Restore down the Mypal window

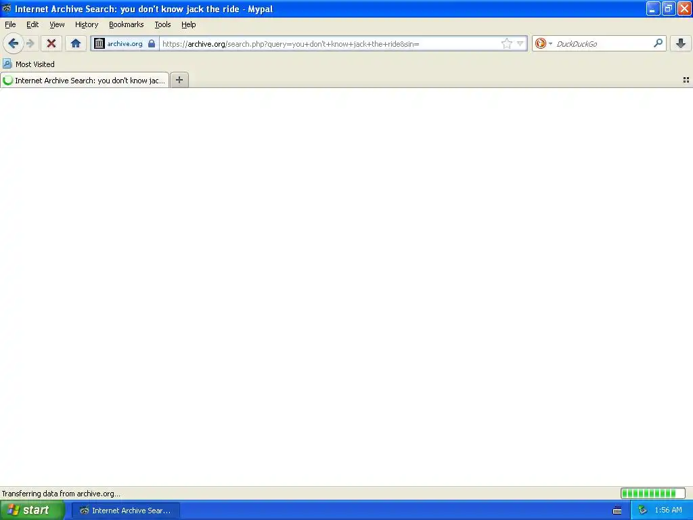(669, 8)
